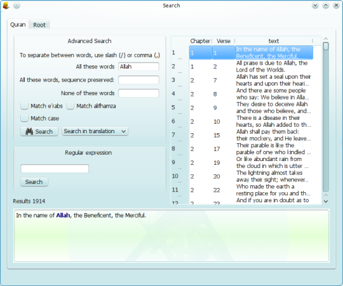343x286 pixels.
Task: Close the Search window
Action: point(336,6)
